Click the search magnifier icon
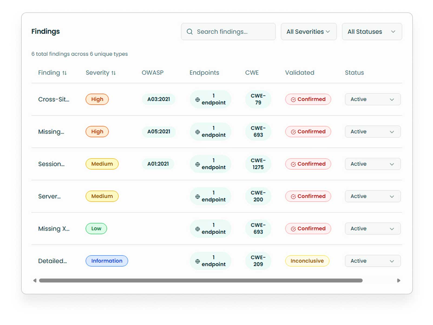 [190, 31]
